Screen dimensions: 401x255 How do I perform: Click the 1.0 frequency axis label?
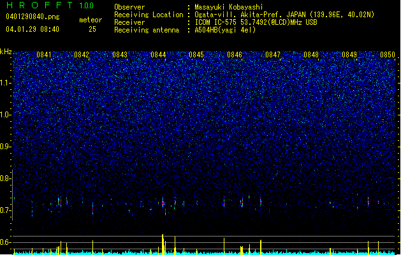[x=5, y=115]
